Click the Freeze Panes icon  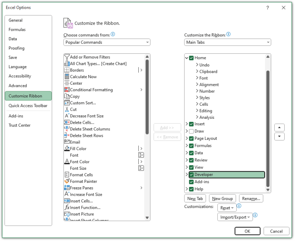[x=67, y=188]
